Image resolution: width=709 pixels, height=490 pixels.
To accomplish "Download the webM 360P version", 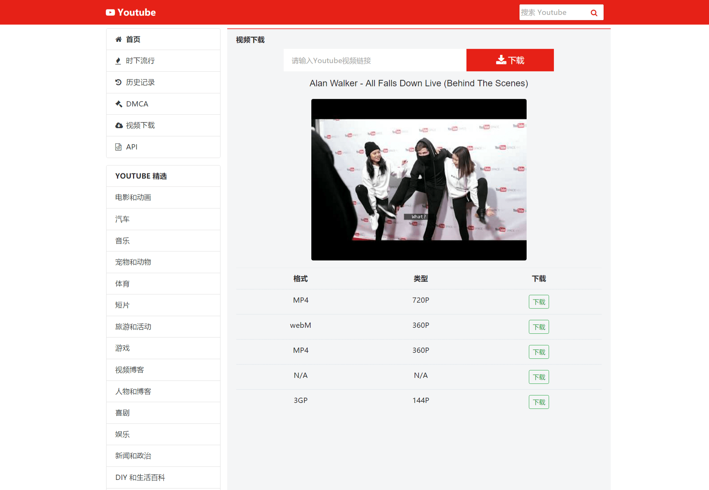I will 539,327.
